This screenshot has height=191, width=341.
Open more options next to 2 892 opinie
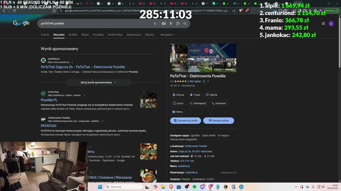pos(208,81)
